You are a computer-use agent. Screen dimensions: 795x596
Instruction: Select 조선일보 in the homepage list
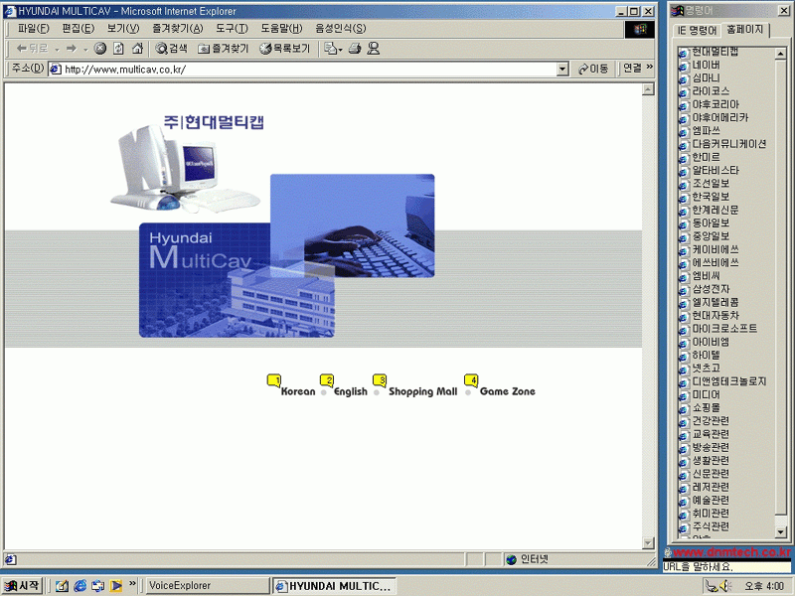pos(711,184)
